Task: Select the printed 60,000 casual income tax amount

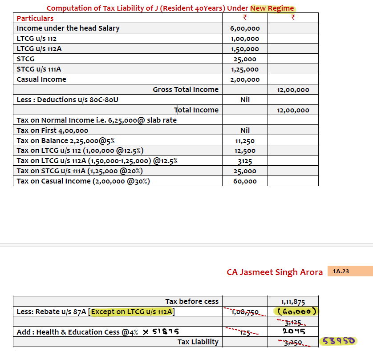Action: click(245, 181)
